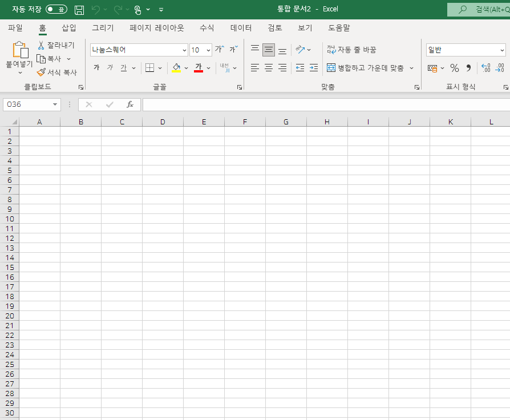
Task: Open the Font (글꼴) dialog launcher
Action: coord(240,87)
